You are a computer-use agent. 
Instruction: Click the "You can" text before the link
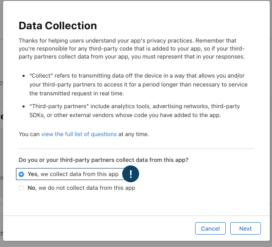coord(29,134)
